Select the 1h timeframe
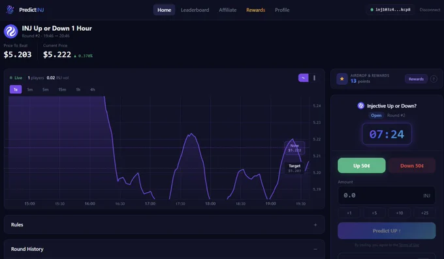 pyautogui.click(x=78, y=89)
